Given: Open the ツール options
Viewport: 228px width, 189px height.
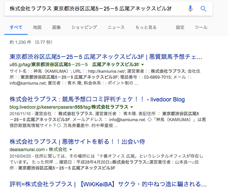Looking at the screenshot, I should tap(201, 27).
